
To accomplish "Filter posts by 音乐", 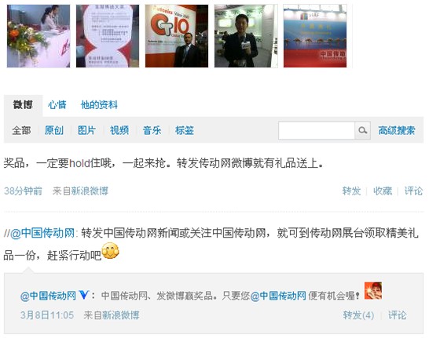I will 152,130.
